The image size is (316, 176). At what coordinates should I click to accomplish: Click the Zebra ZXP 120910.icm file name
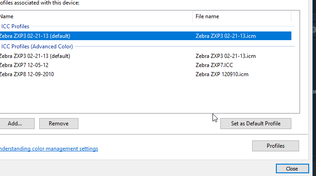[x=222, y=74]
